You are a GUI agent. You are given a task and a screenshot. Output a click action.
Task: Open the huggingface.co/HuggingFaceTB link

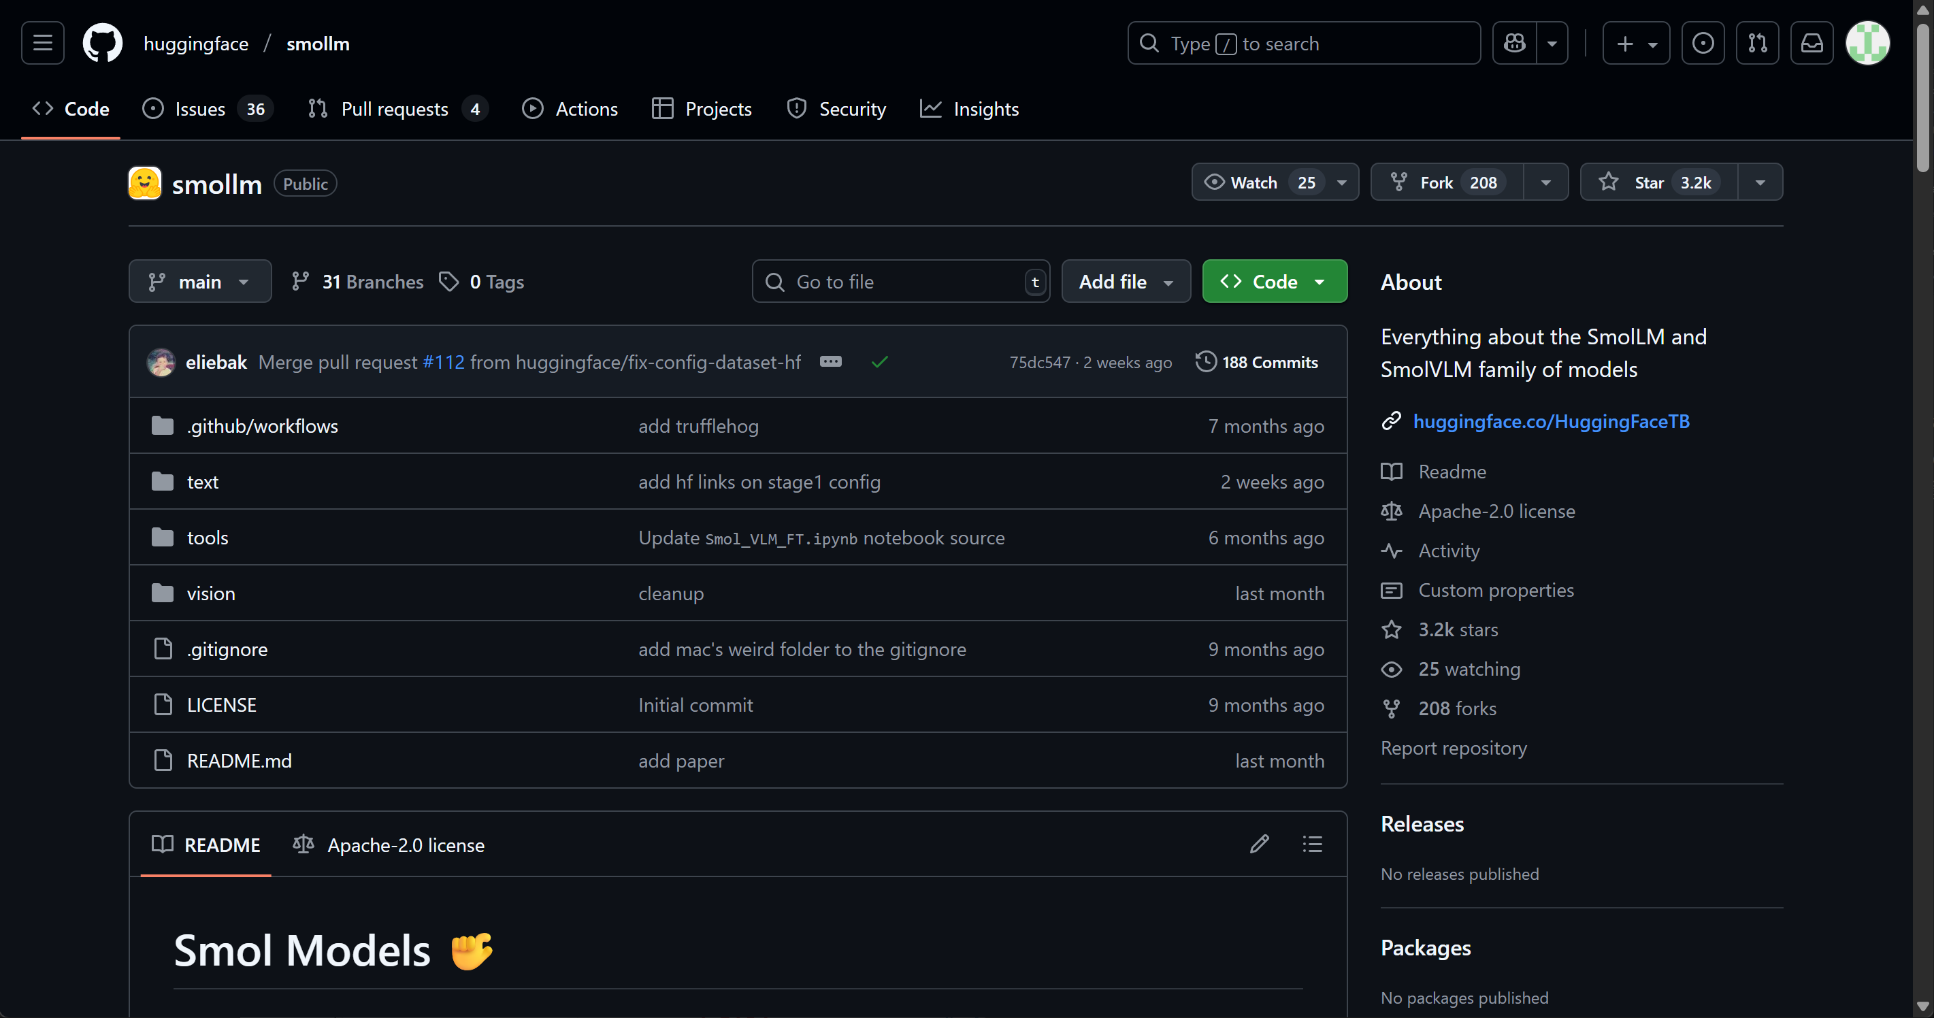tap(1550, 421)
